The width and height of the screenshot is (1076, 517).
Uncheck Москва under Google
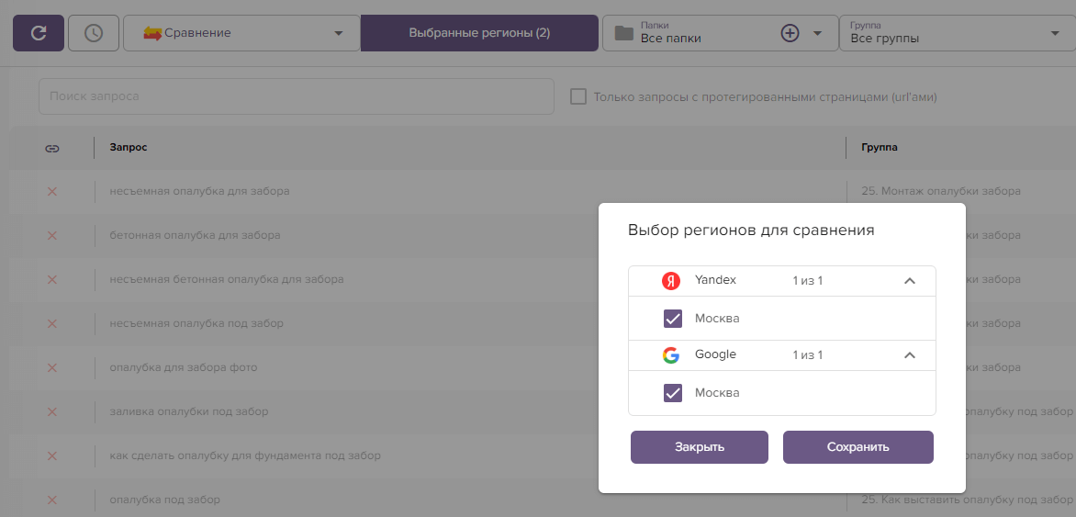[672, 393]
